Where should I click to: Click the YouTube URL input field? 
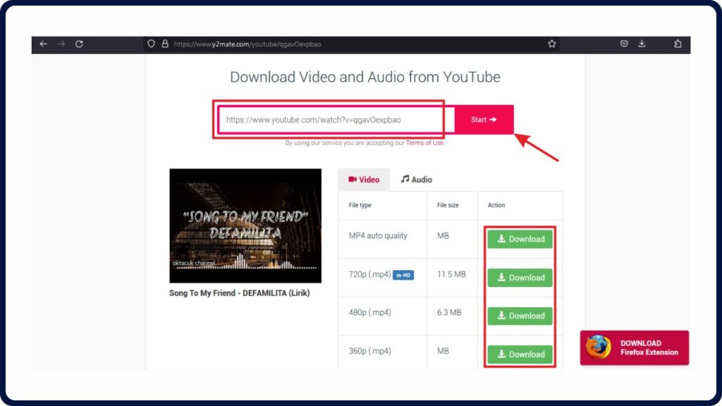(336, 120)
